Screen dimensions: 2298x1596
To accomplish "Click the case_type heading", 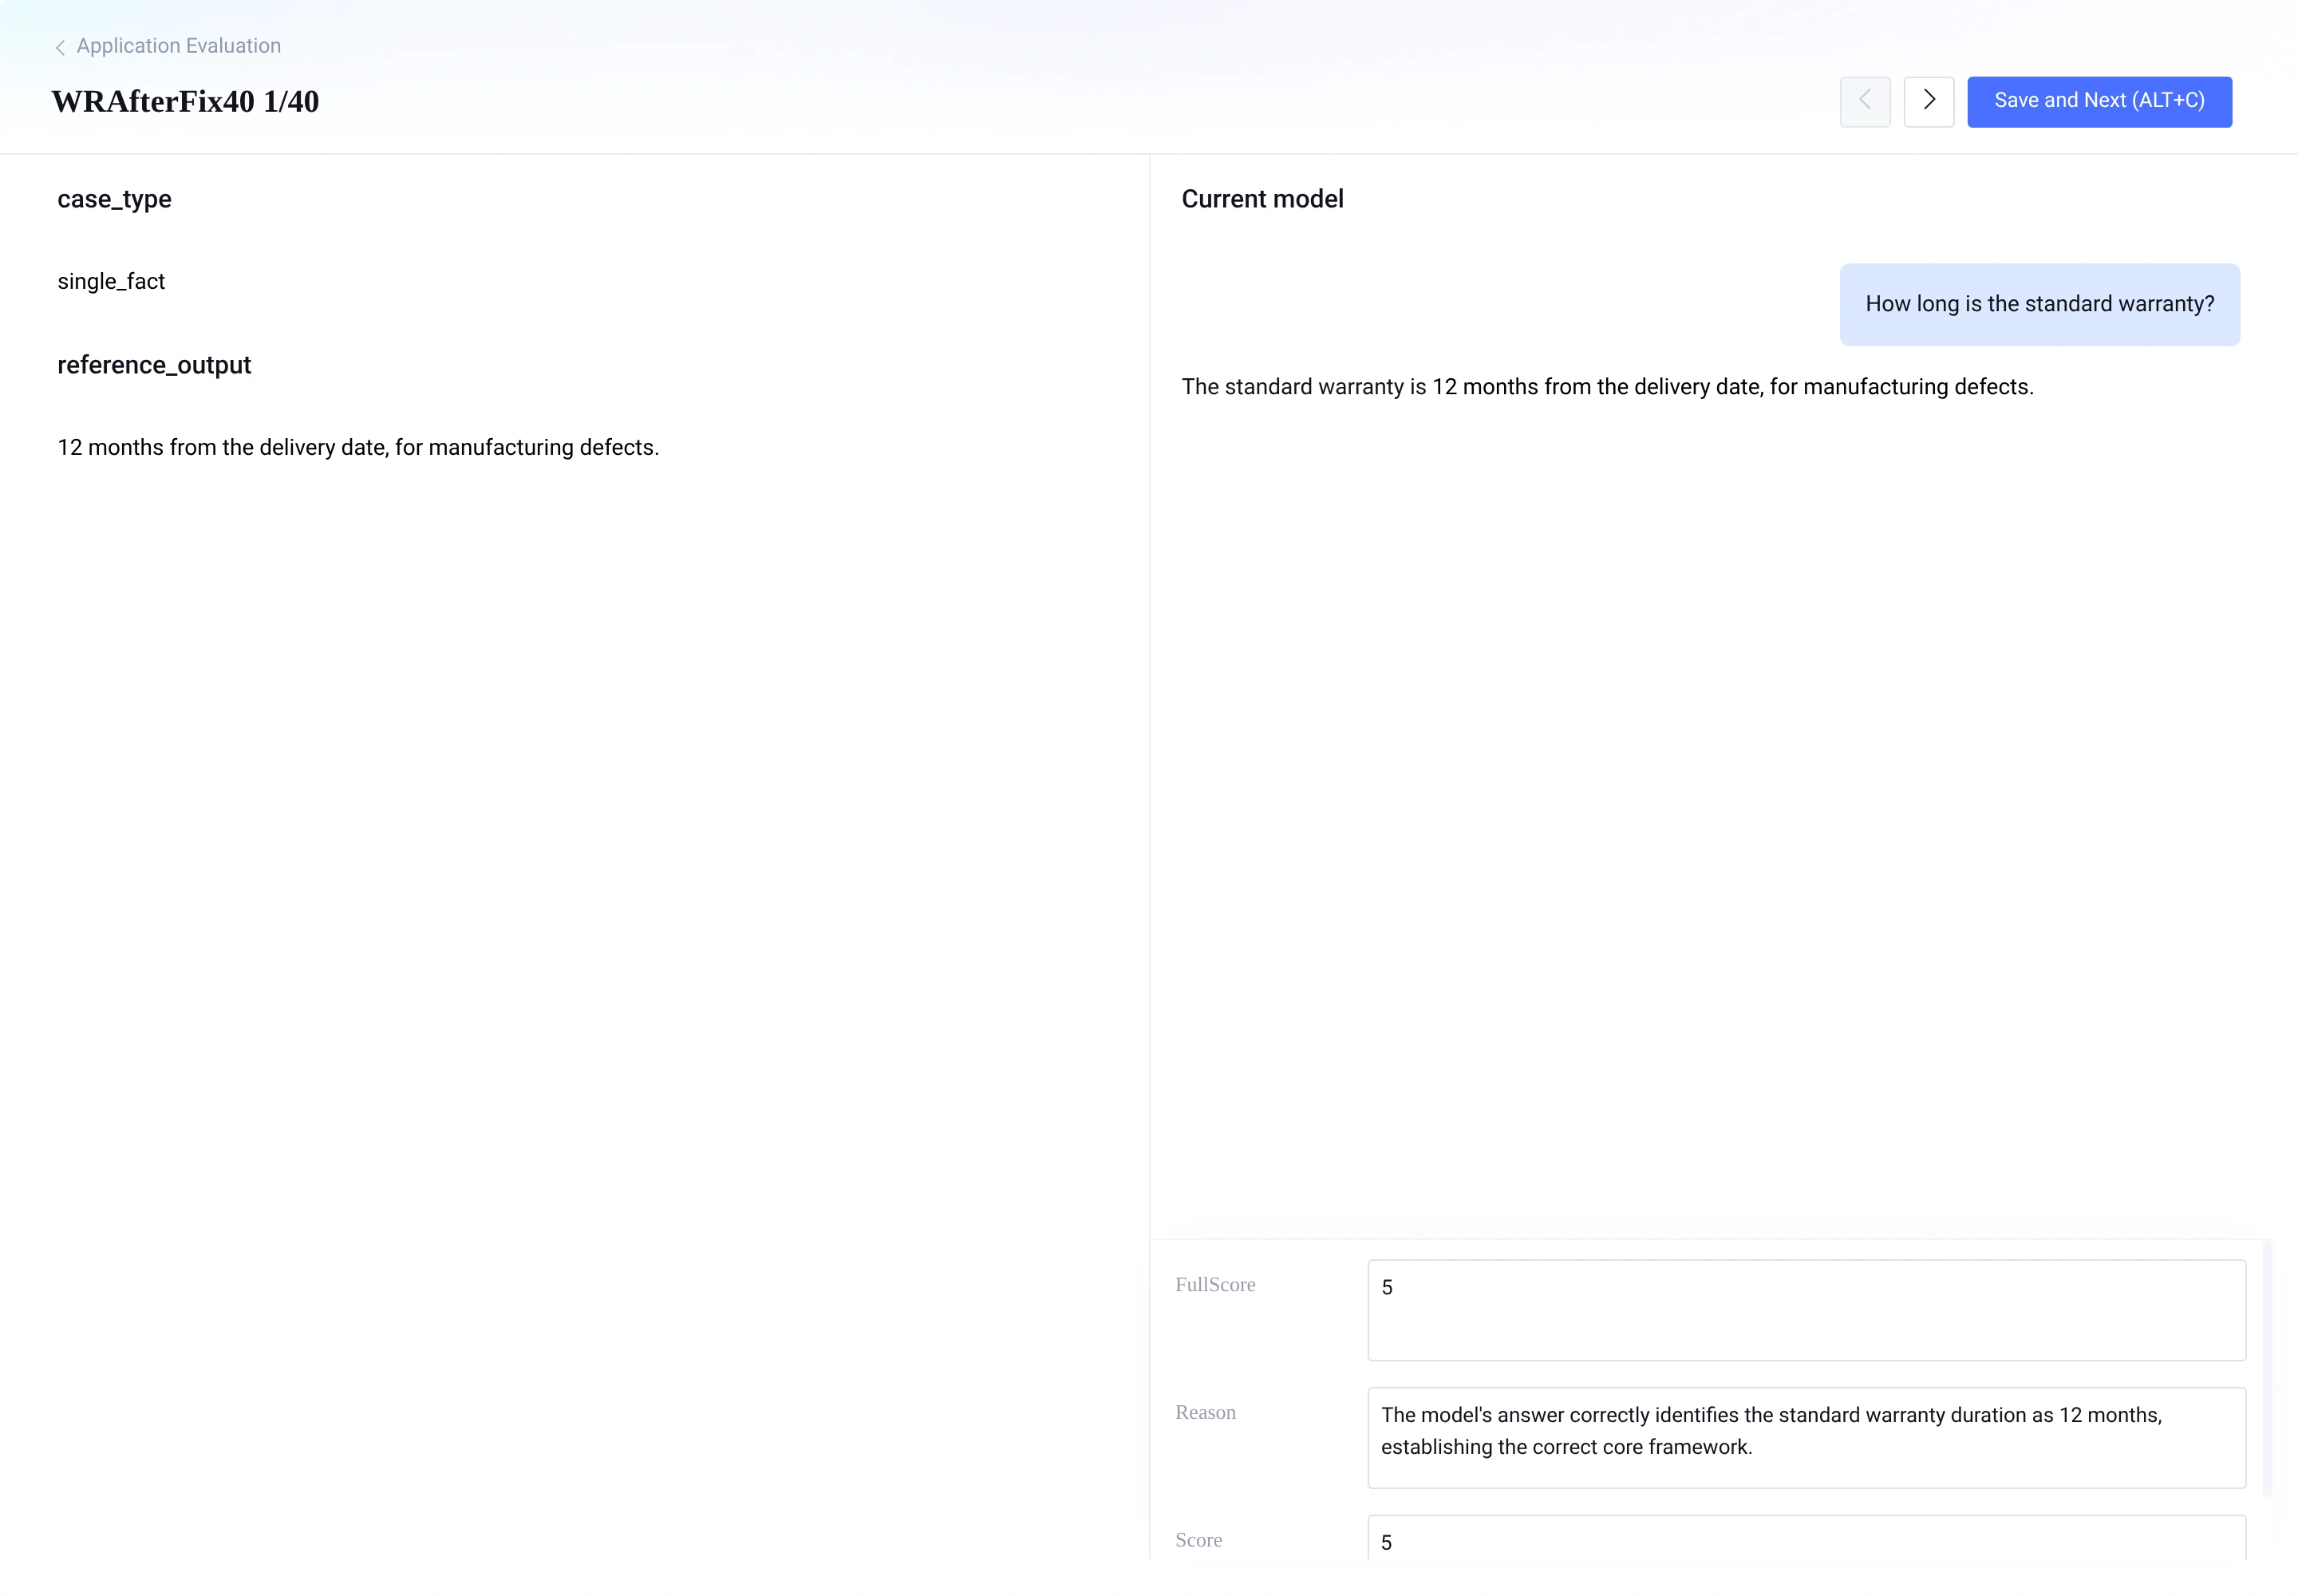I will [114, 199].
